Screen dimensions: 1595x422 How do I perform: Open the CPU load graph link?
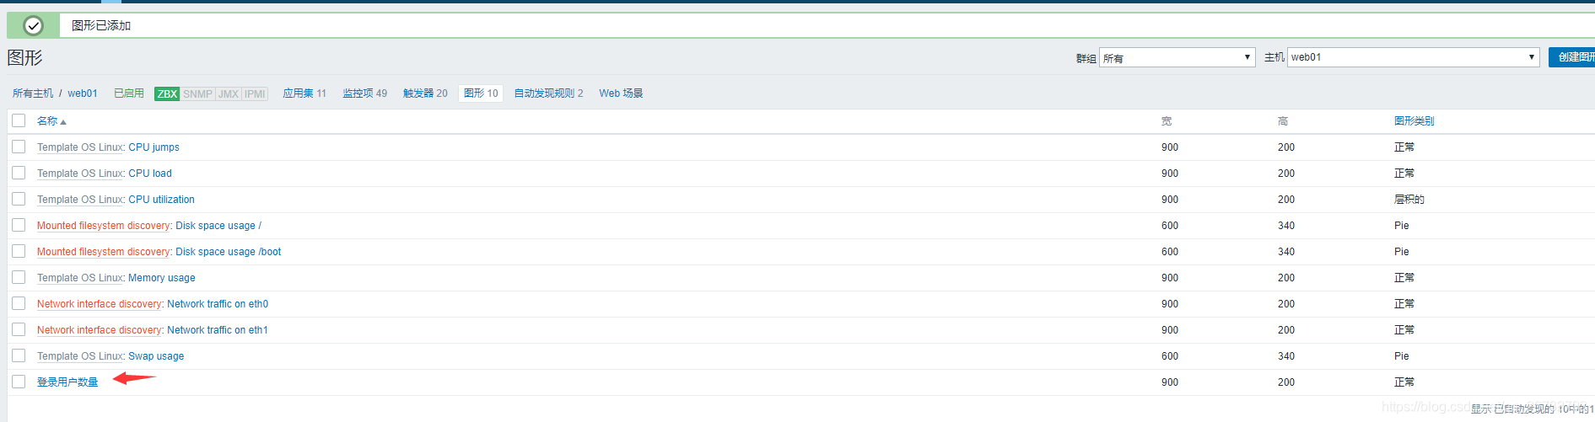[150, 174]
